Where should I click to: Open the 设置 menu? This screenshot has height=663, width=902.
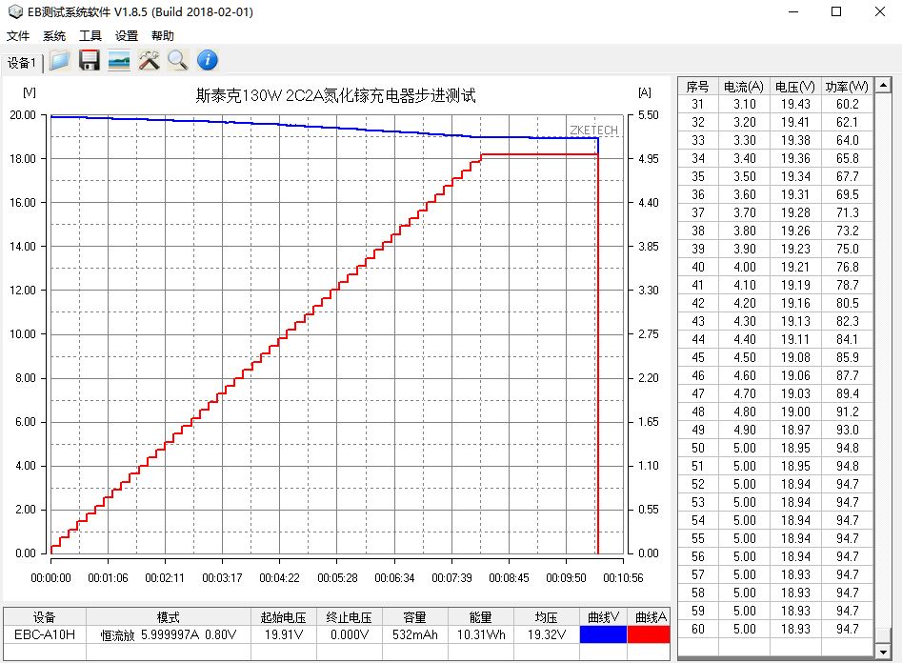point(127,36)
